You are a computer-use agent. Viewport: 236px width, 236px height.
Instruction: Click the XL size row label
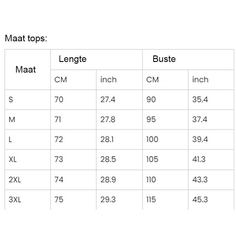[13, 160]
